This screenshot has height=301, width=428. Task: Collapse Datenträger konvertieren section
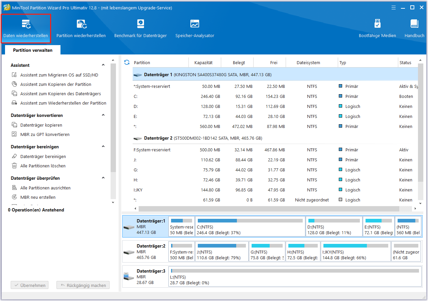coord(103,115)
